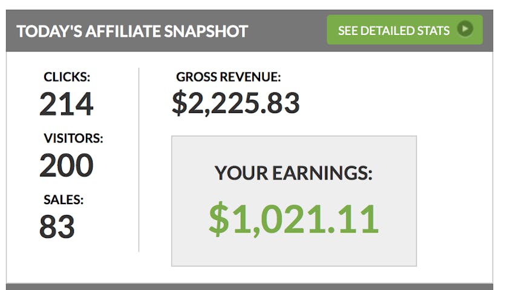Select the Sales label
This screenshot has height=290, width=513.
click(x=64, y=200)
